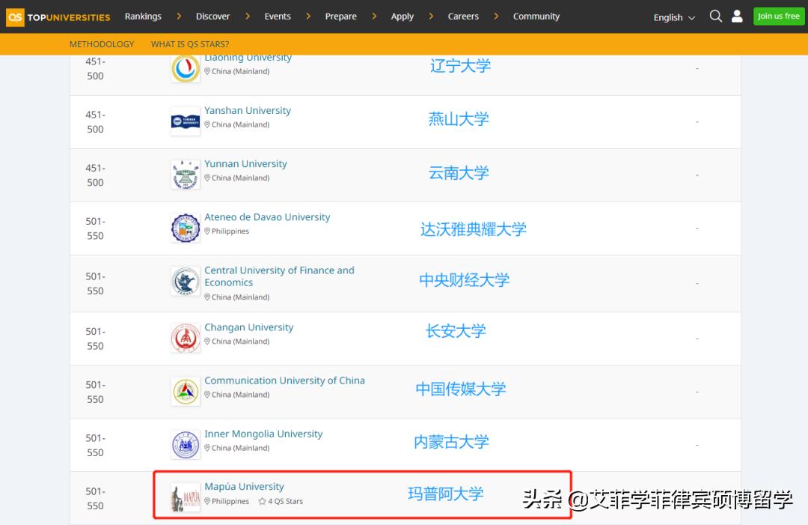Viewport: 808px width, 525px height.
Task: Expand the chevron after Careers menu
Action: tap(497, 16)
